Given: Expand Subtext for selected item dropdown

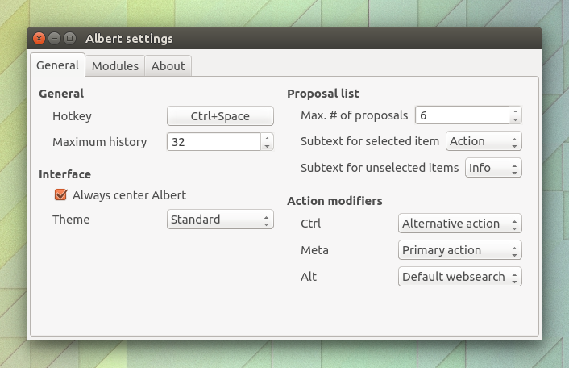Looking at the screenshot, I should 484,141.
